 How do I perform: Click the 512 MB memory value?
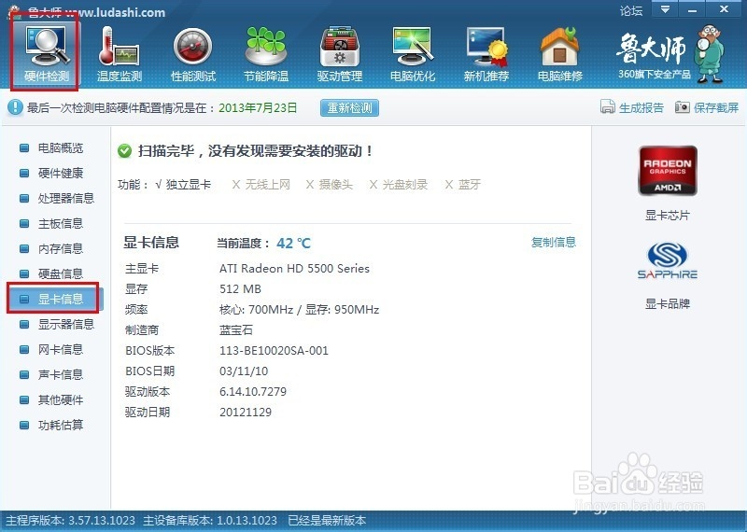pyautogui.click(x=240, y=289)
